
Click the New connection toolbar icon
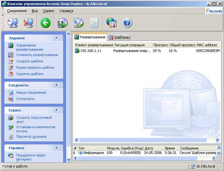pyautogui.click(x=13, y=23)
